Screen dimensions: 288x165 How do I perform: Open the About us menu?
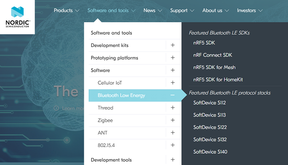pyautogui.click(x=212, y=11)
